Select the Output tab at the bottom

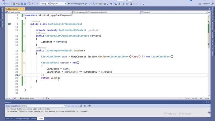coord(40,119)
